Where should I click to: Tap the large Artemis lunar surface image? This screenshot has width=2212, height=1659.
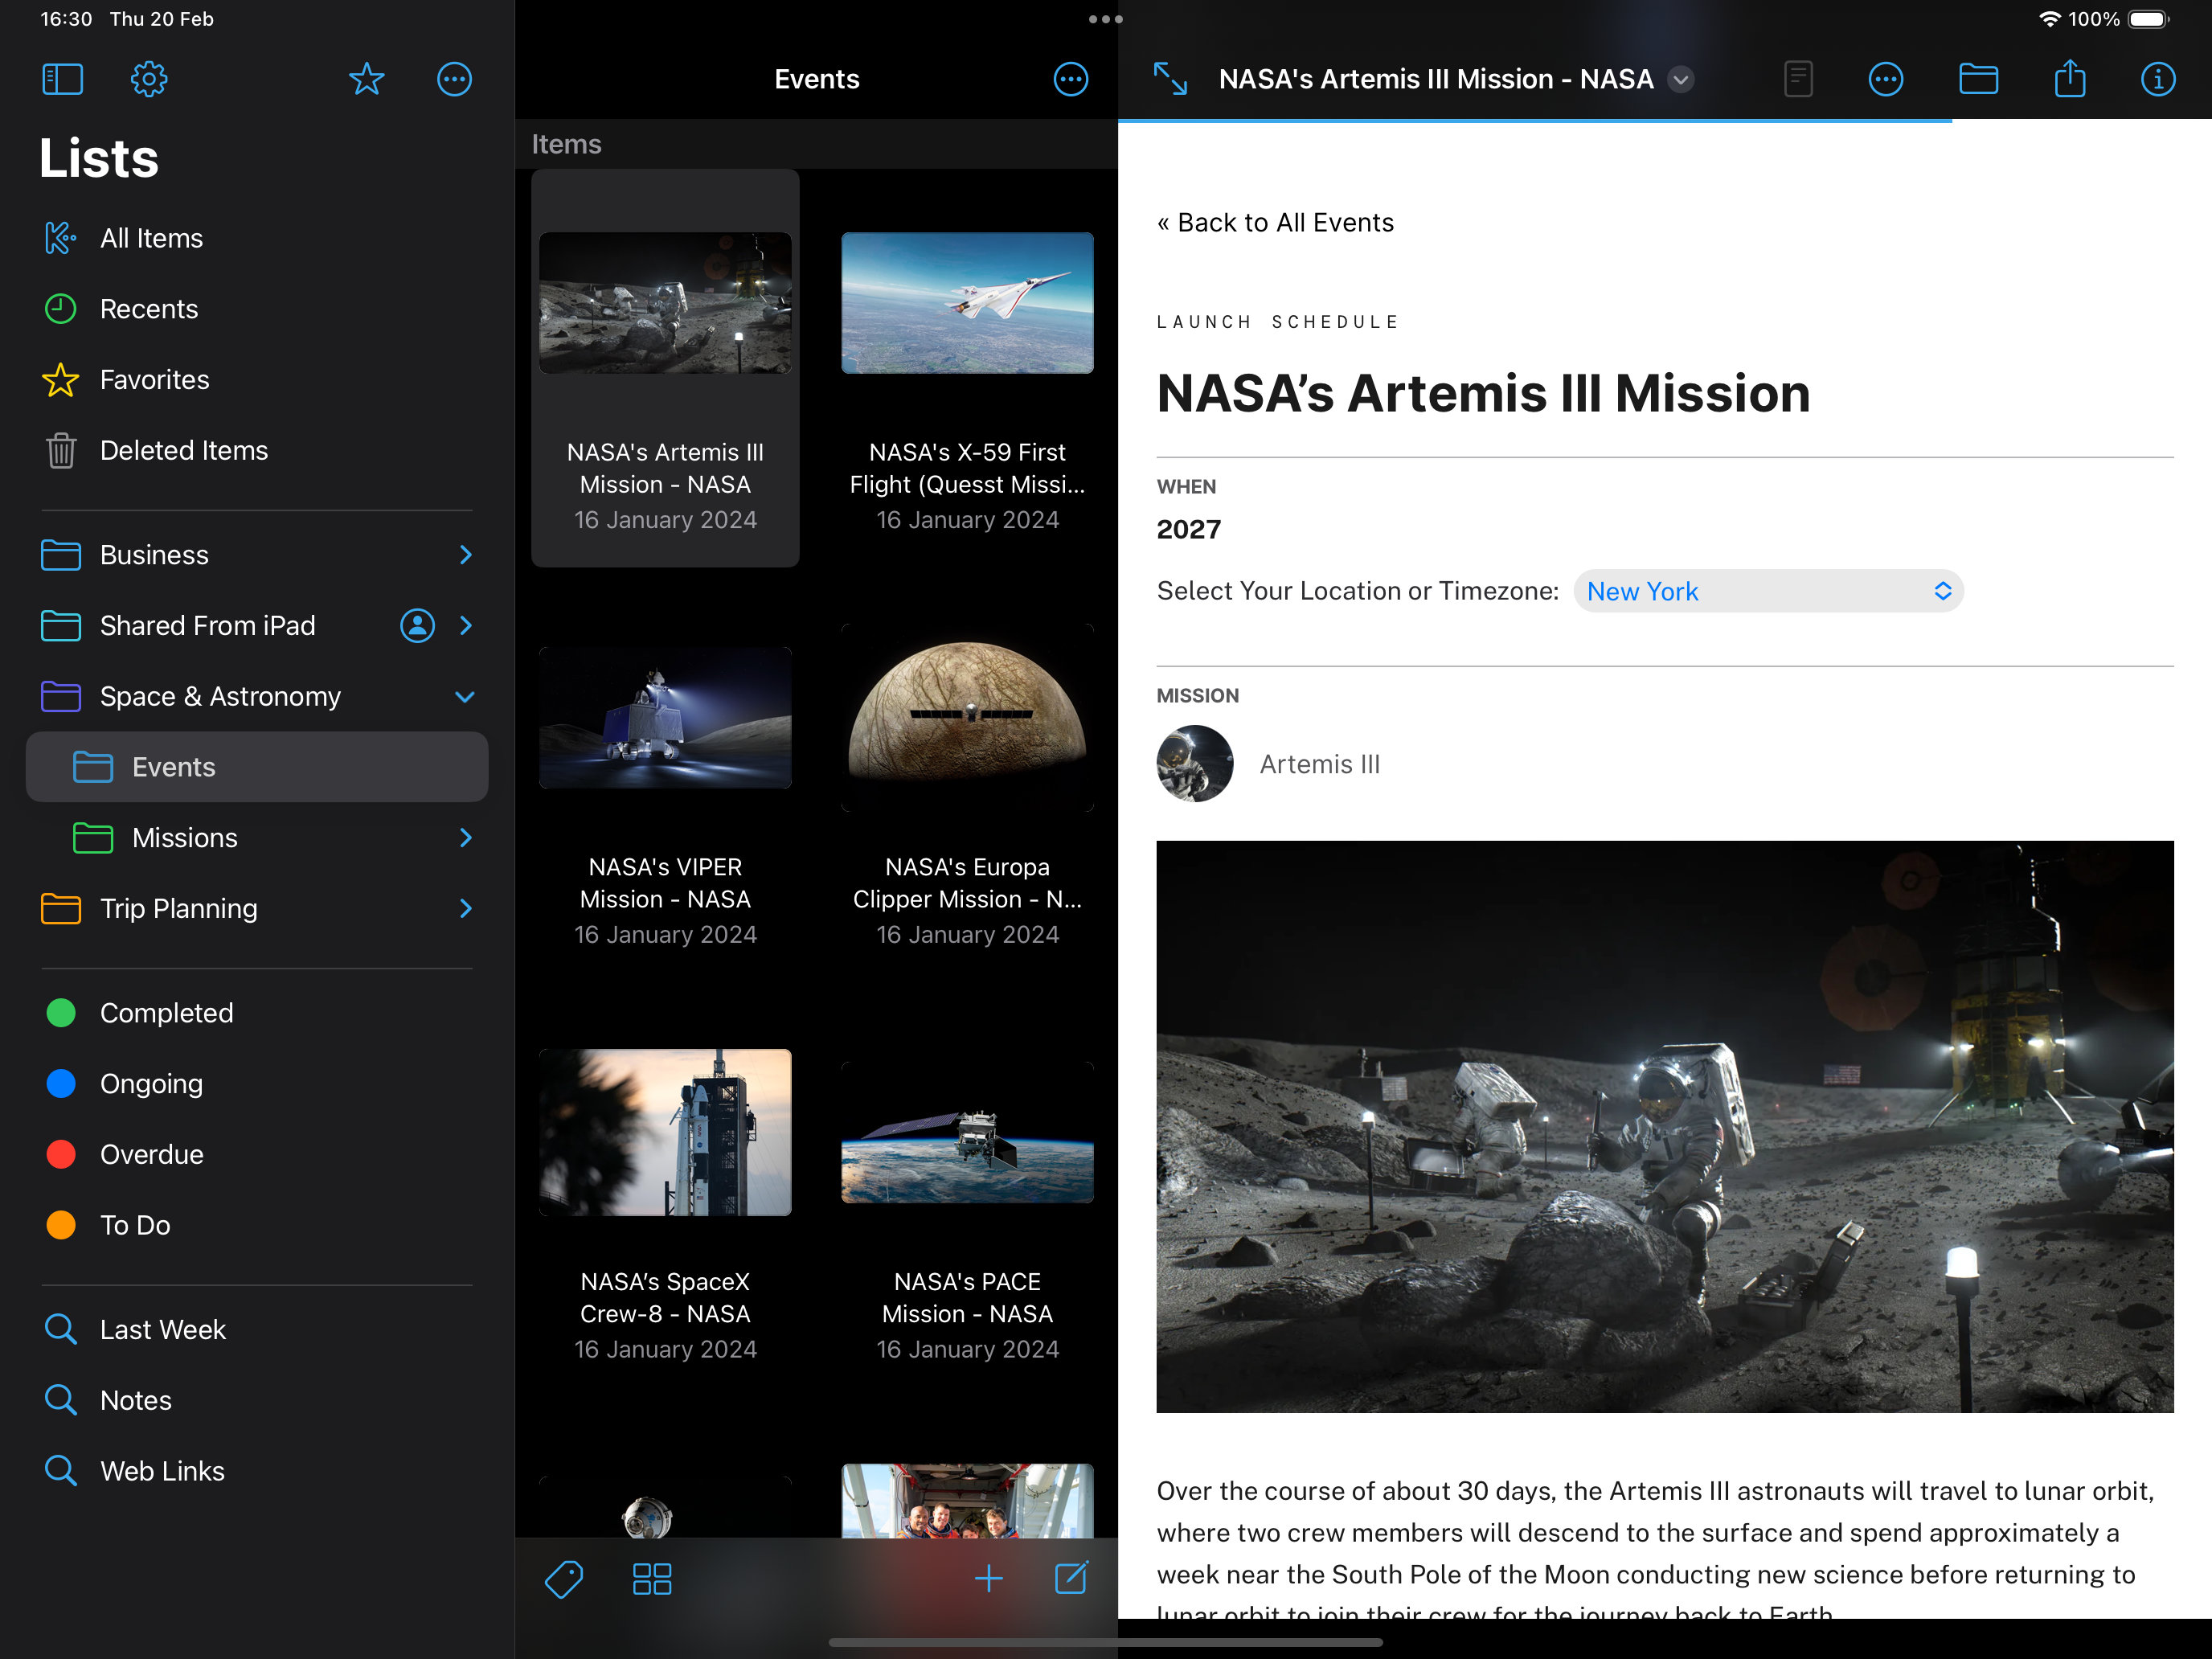(1665, 1126)
